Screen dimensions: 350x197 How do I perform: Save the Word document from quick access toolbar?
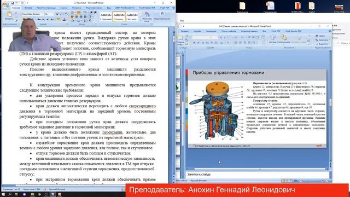tap(12, 3)
